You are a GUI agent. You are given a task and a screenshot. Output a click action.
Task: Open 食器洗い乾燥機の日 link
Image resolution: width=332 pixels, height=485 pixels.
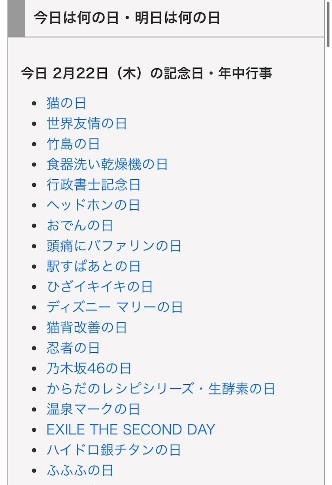(107, 165)
